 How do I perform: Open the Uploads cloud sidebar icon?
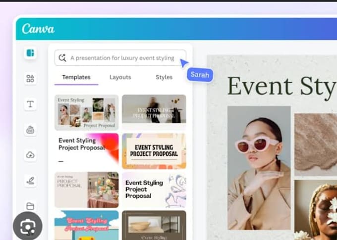pyautogui.click(x=30, y=155)
